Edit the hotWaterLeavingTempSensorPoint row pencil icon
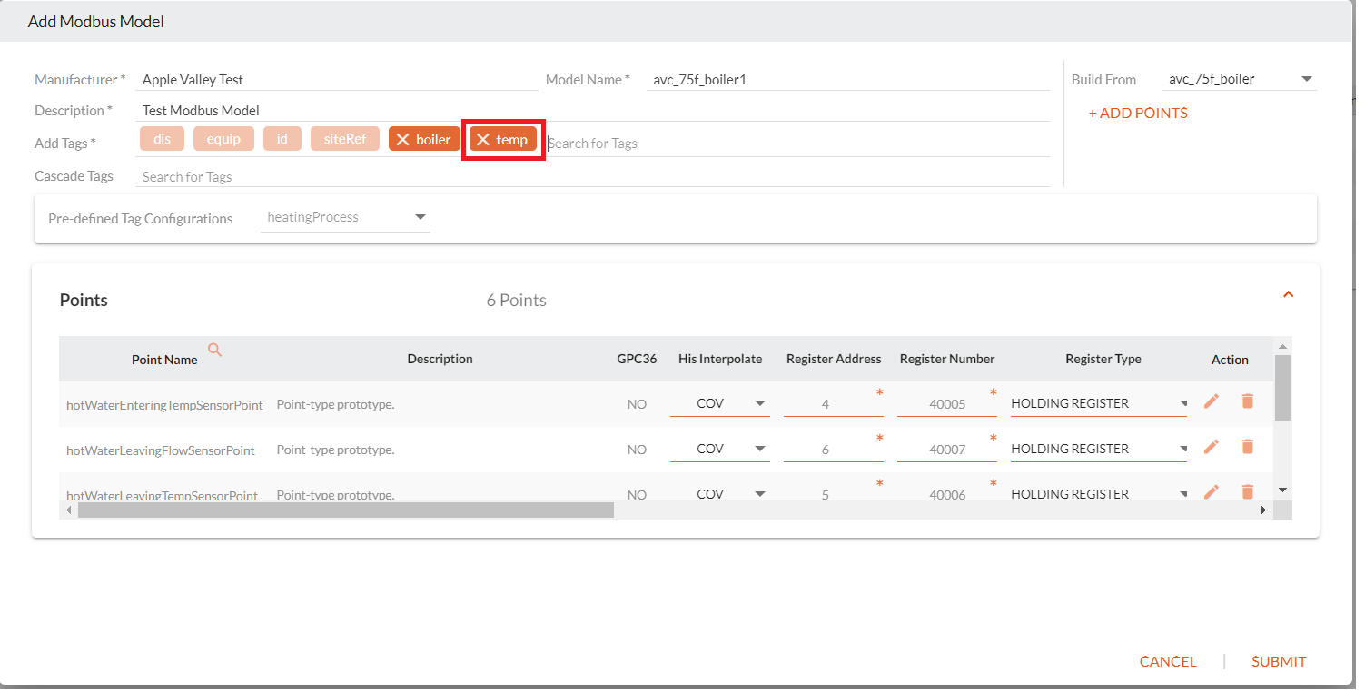The image size is (1365, 693). pyautogui.click(x=1211, y=491)
